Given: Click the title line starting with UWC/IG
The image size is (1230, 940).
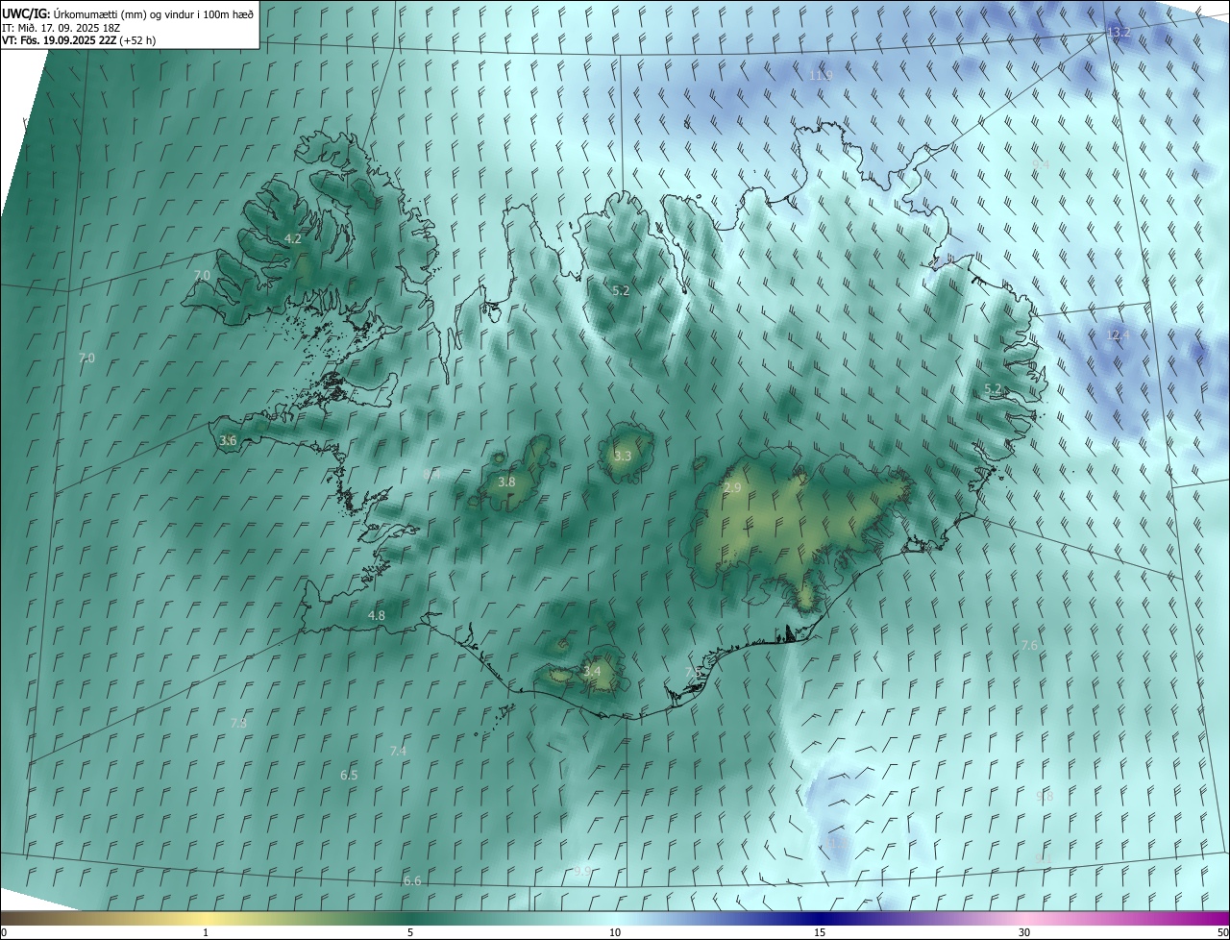Looking at the screenshot, I should [x=129, y=13].
